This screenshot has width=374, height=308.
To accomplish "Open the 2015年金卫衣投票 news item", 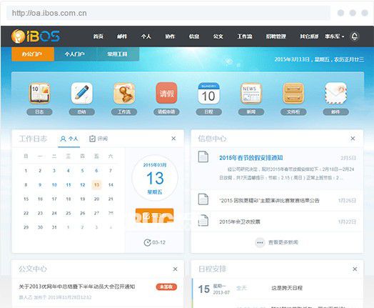I will [240, 222].
